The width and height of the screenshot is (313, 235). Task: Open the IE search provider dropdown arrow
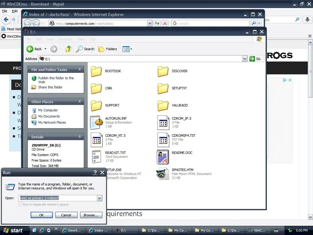coord(259,23)
